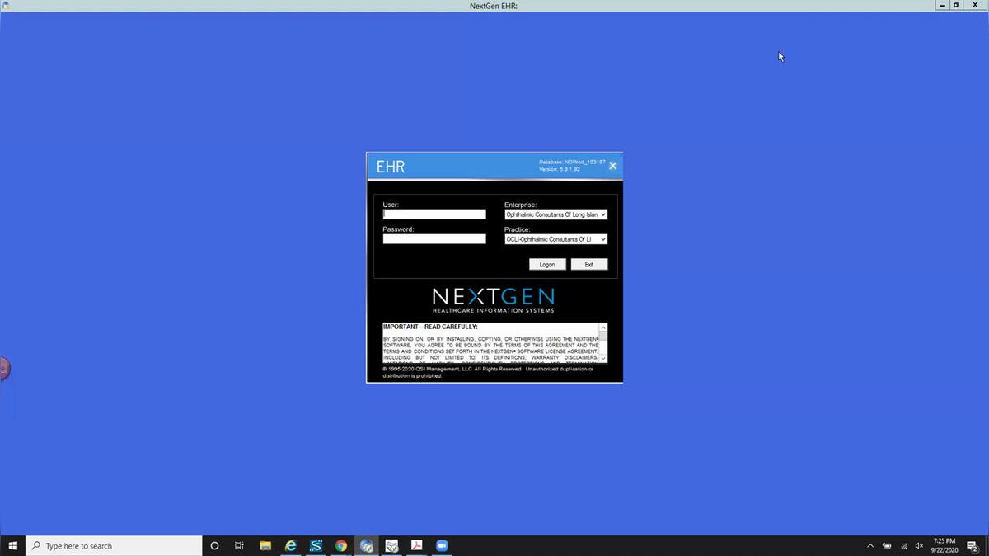The width and height of the screenshot is (989, 556).
Task: Focus the Password text box
Action: point(434,239)
